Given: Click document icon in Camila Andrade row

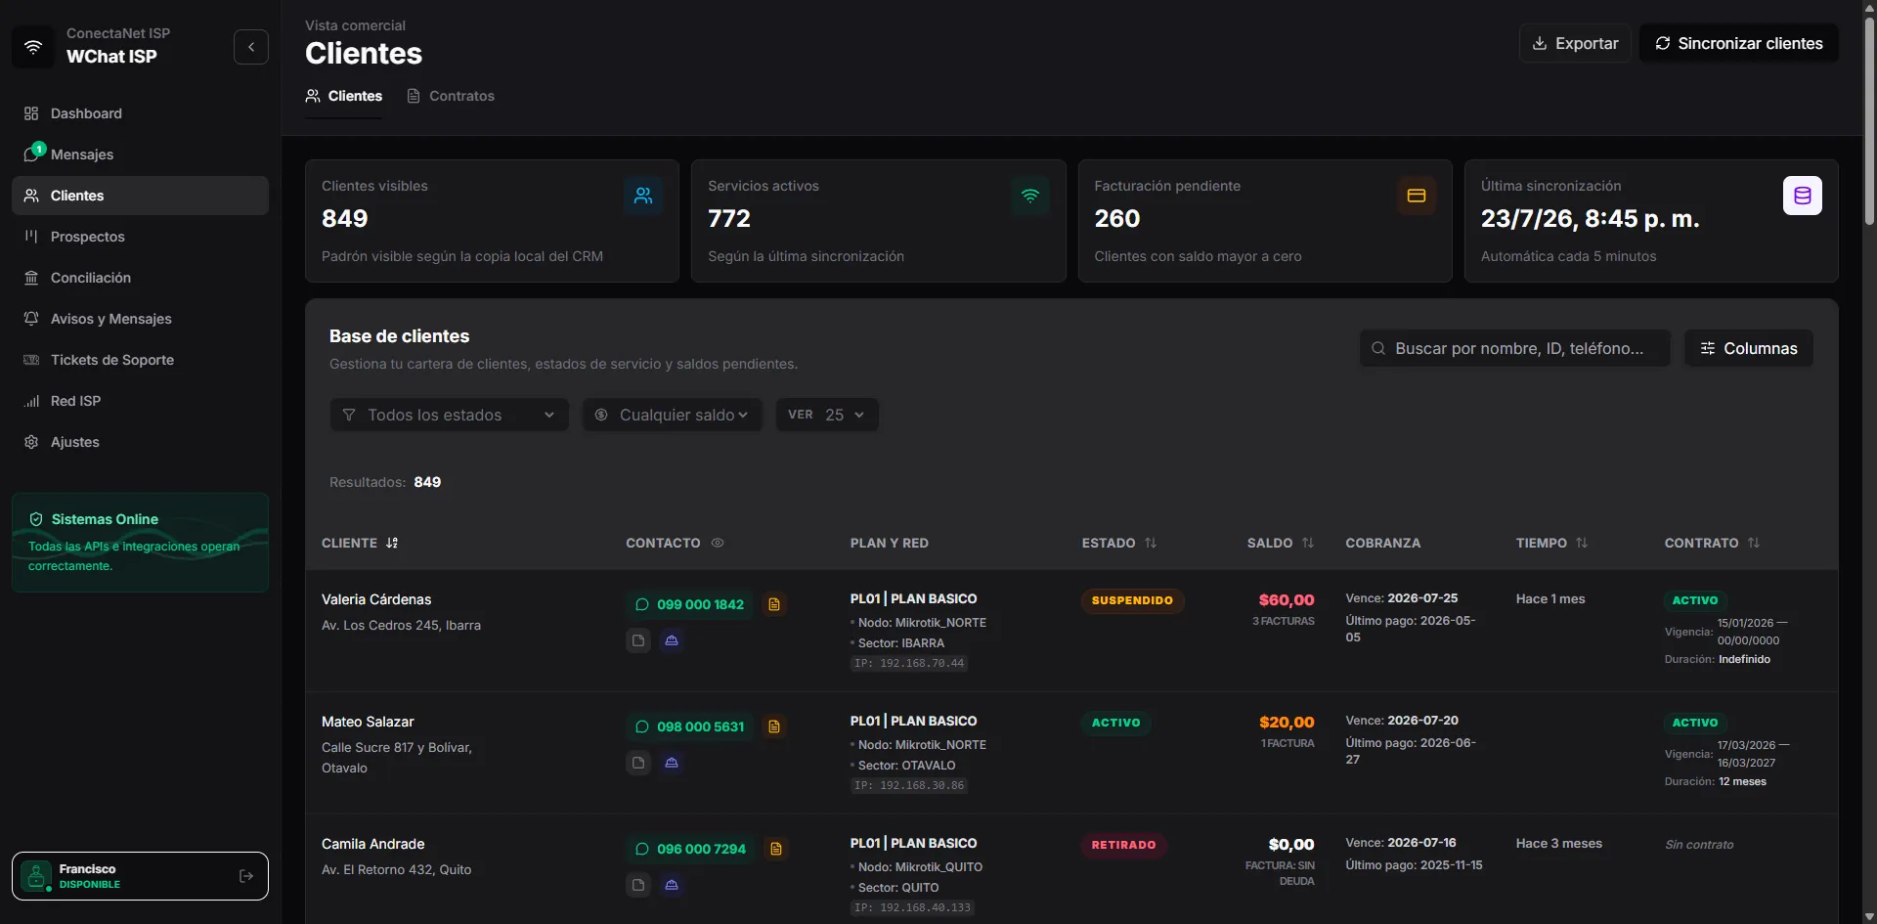Looking at the screenshot, I should pos(638,885).
